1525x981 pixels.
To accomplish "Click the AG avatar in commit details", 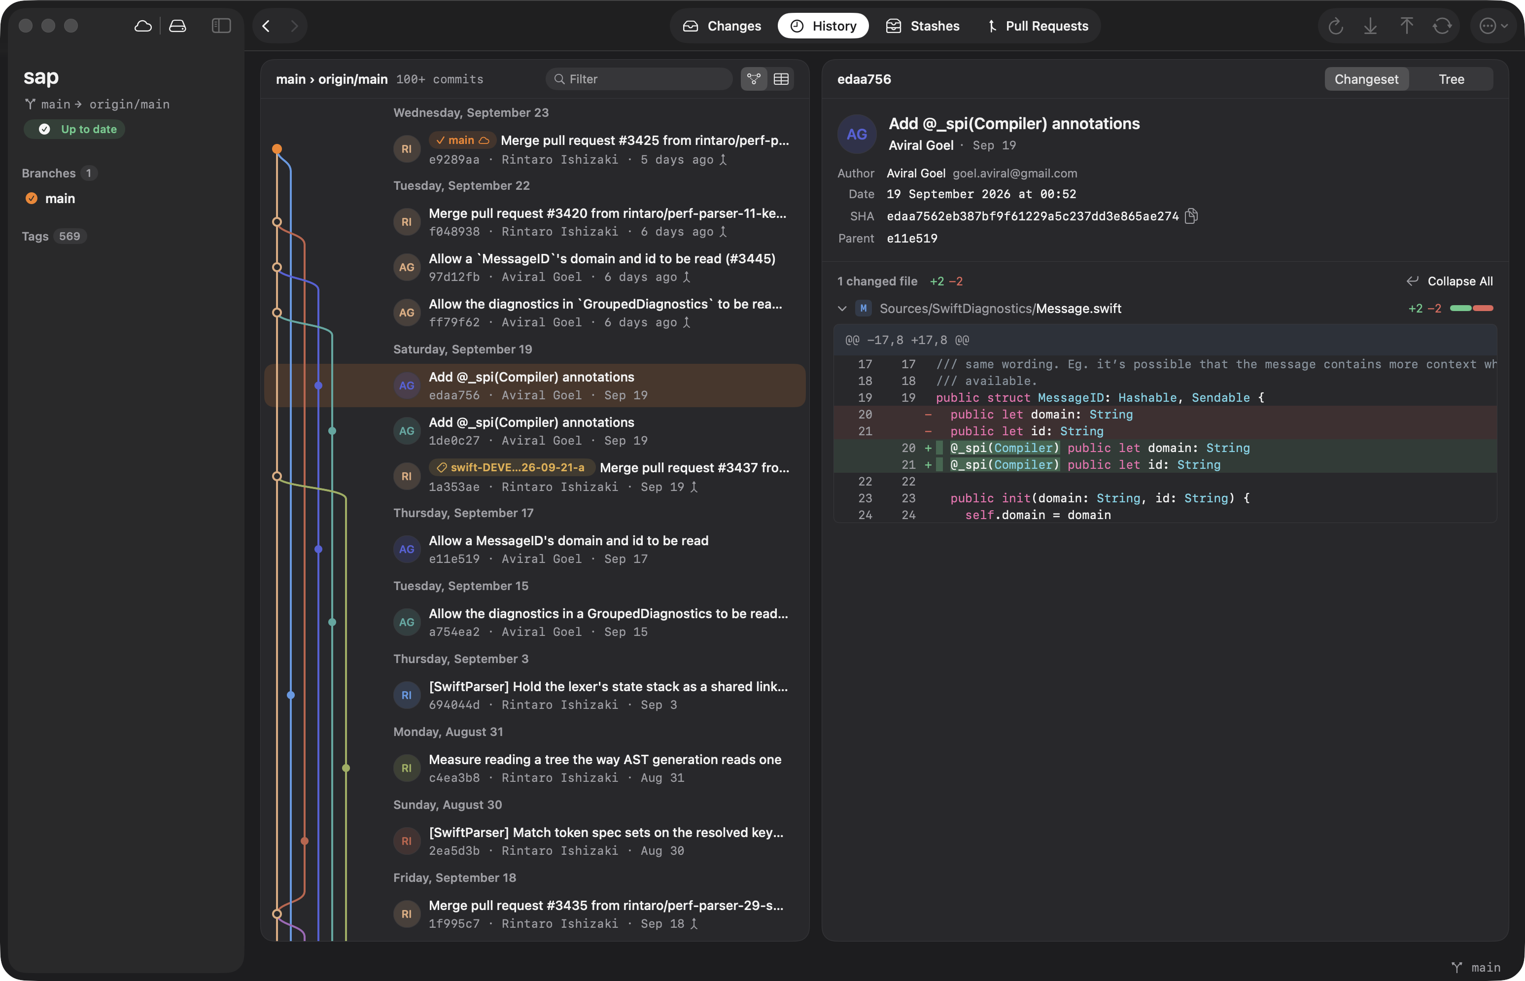I will (x=857, y=134).
